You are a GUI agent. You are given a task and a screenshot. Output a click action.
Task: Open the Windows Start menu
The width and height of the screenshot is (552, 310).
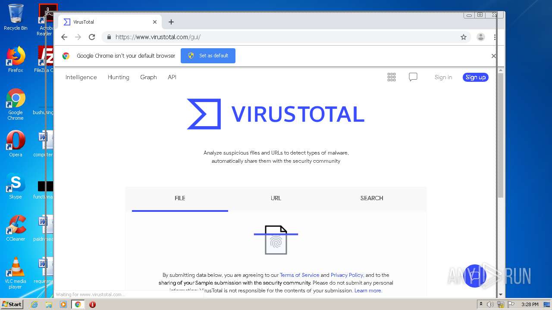coord(12,304)
